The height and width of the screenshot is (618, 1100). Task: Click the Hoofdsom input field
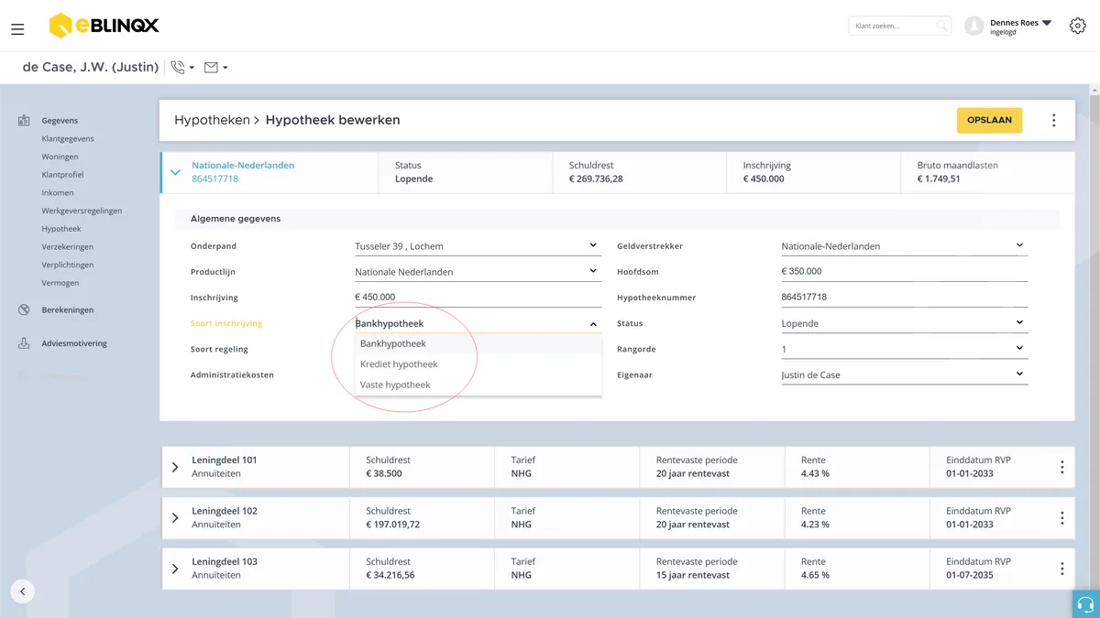pyautogui.click(x=904, y=272)
